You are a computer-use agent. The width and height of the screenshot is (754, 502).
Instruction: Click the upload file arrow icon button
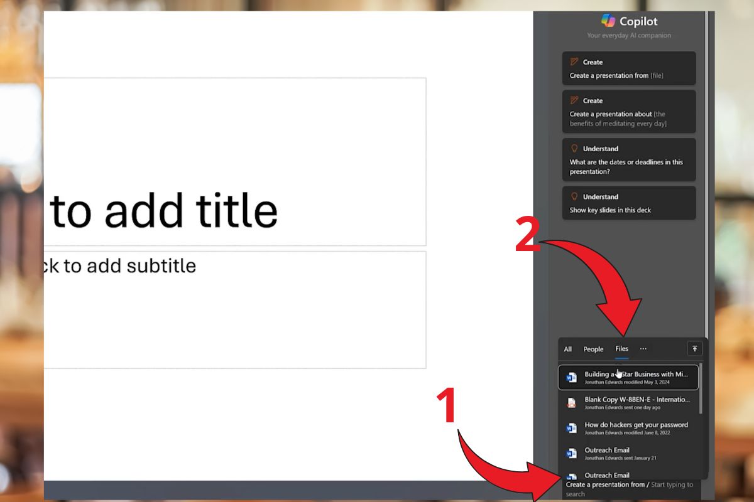[694, 349]
